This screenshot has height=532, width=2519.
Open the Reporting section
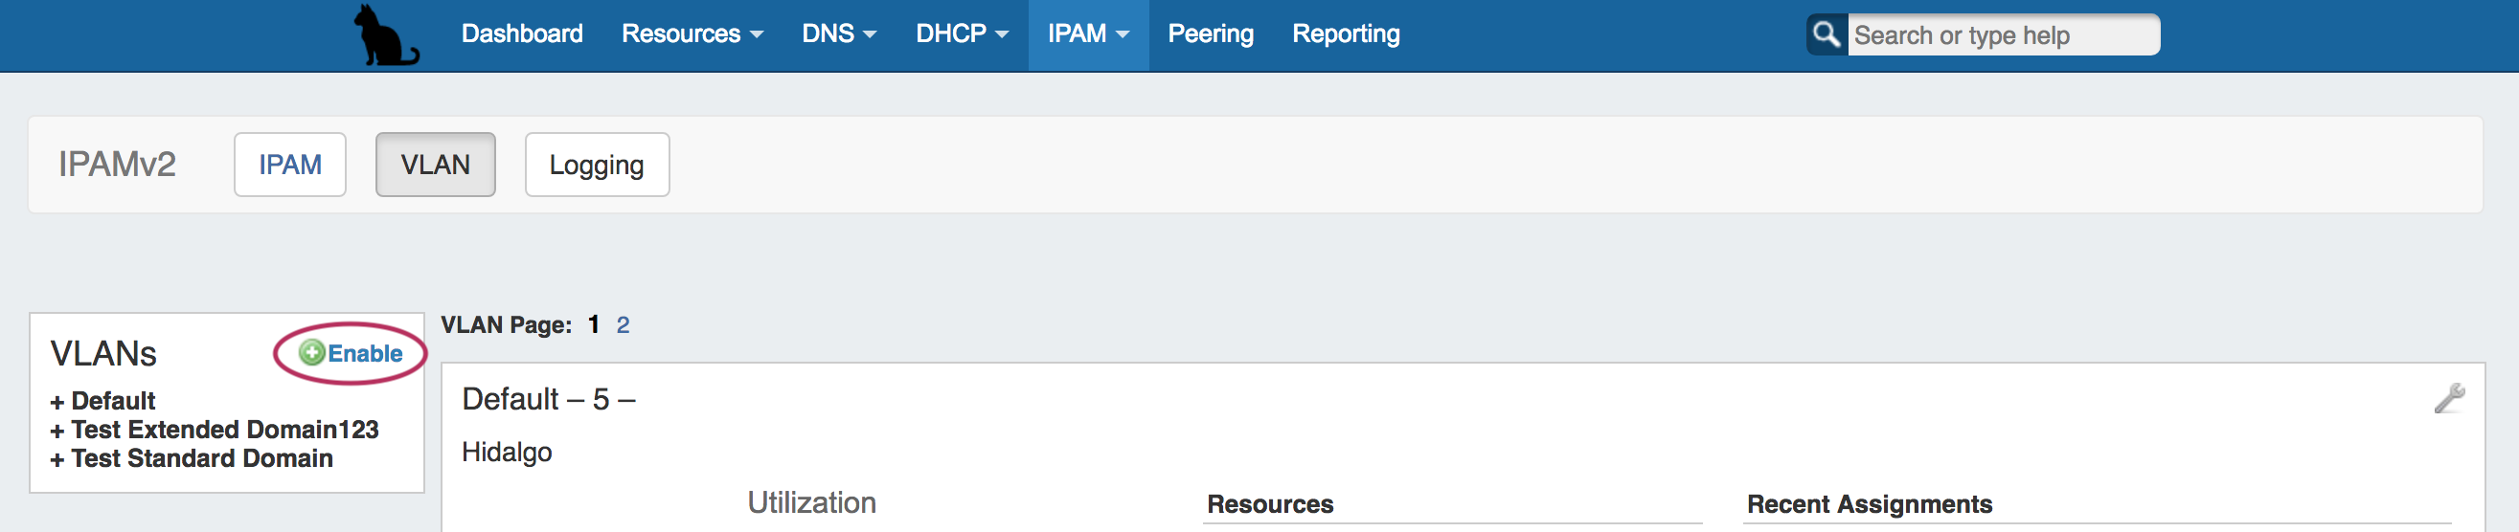[1346, 34]
